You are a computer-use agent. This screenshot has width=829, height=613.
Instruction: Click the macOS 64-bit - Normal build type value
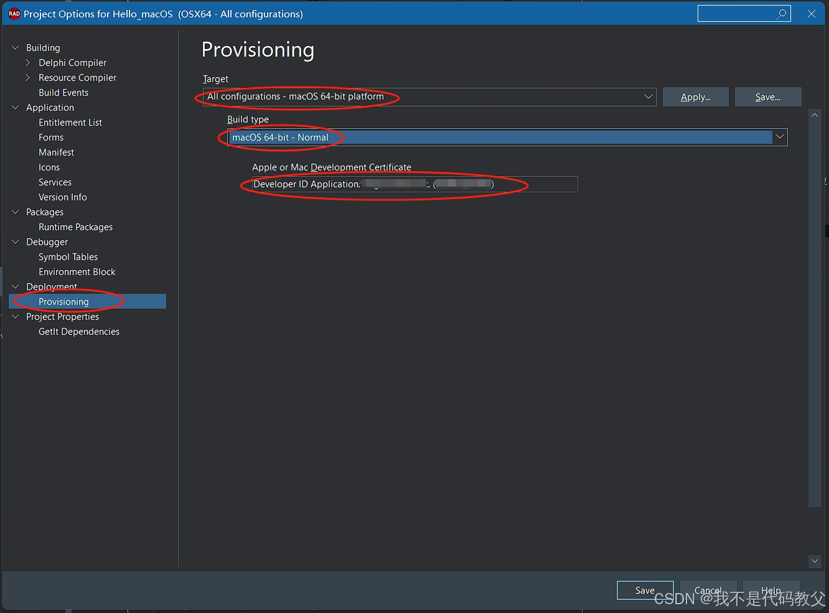pos(280,137)
